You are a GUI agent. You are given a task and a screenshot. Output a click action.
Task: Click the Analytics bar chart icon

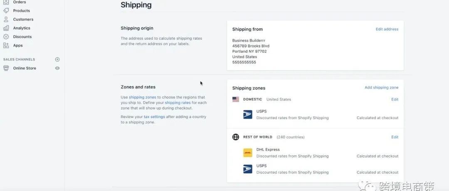(6, 28)
